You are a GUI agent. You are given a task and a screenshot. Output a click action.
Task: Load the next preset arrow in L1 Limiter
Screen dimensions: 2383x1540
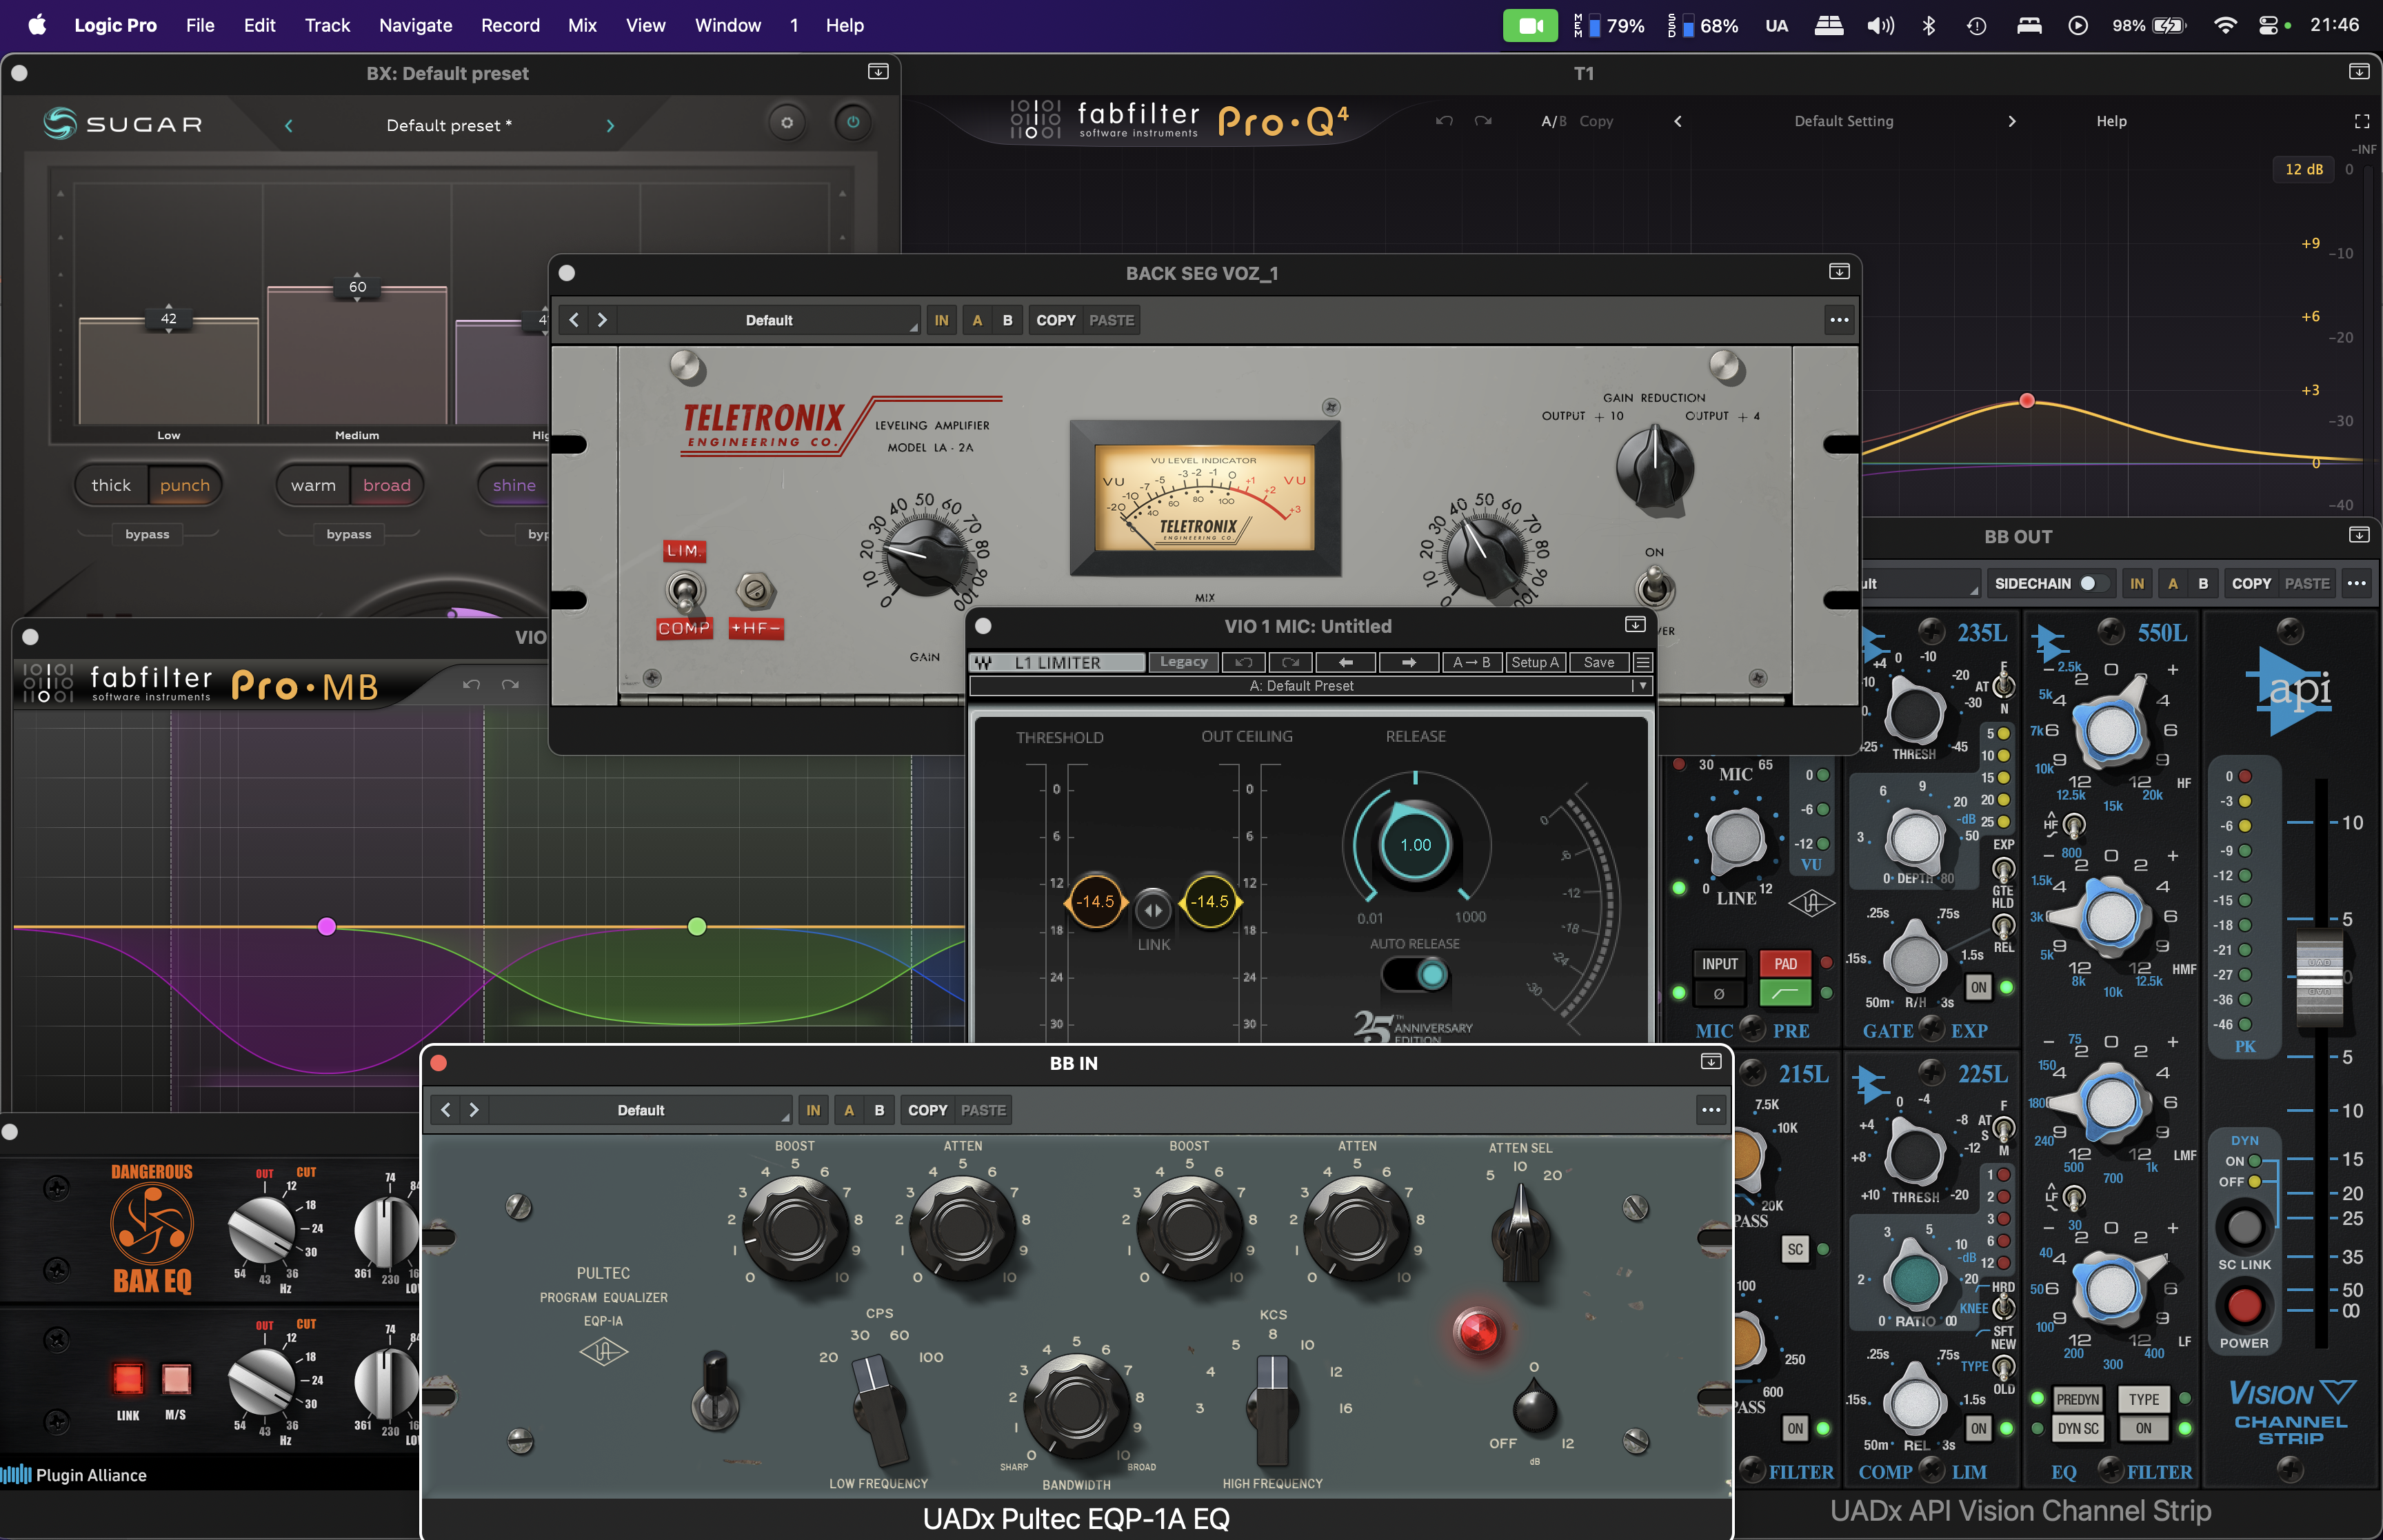pyautogui.click(x=1409, y=662)
